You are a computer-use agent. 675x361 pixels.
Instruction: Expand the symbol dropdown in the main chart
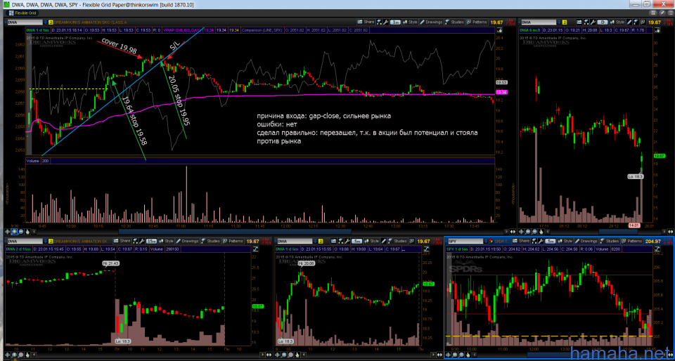click(x=46, y=22)
